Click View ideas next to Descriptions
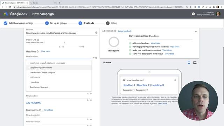 pos(48,110)
